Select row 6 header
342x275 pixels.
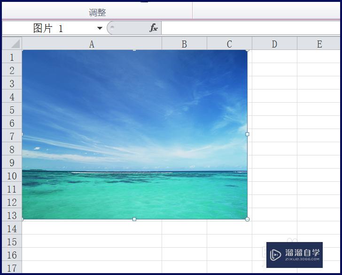(x=12, y=122)
